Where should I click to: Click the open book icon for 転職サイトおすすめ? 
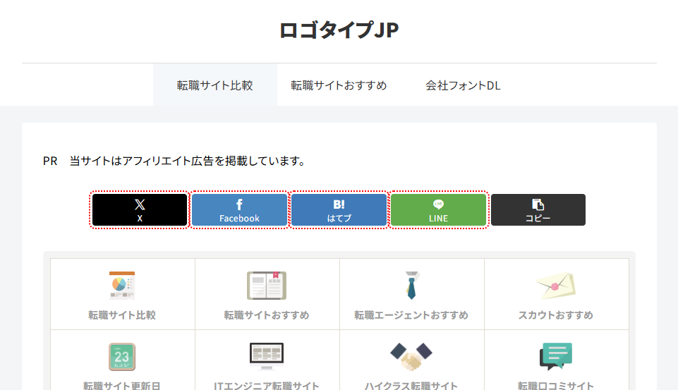[x=267, y=286]
